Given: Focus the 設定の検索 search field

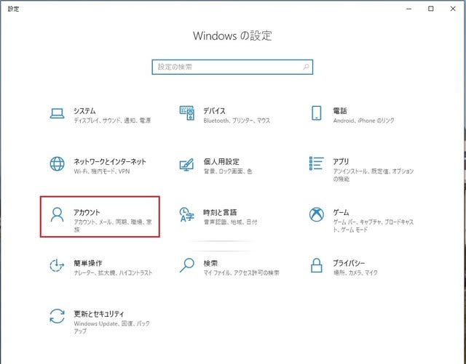Looking at the screenshot, I should (x=232, y=67).
